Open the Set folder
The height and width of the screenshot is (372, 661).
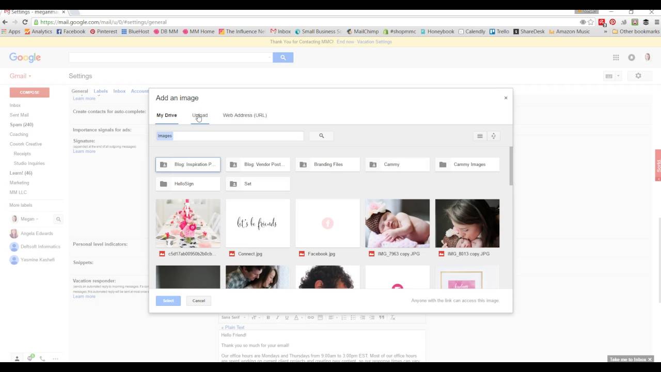258,184
